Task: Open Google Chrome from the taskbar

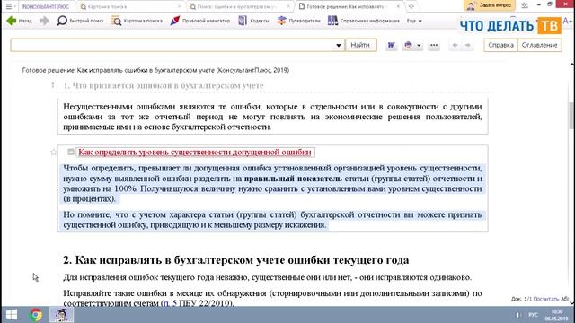Action: point(36,315)
